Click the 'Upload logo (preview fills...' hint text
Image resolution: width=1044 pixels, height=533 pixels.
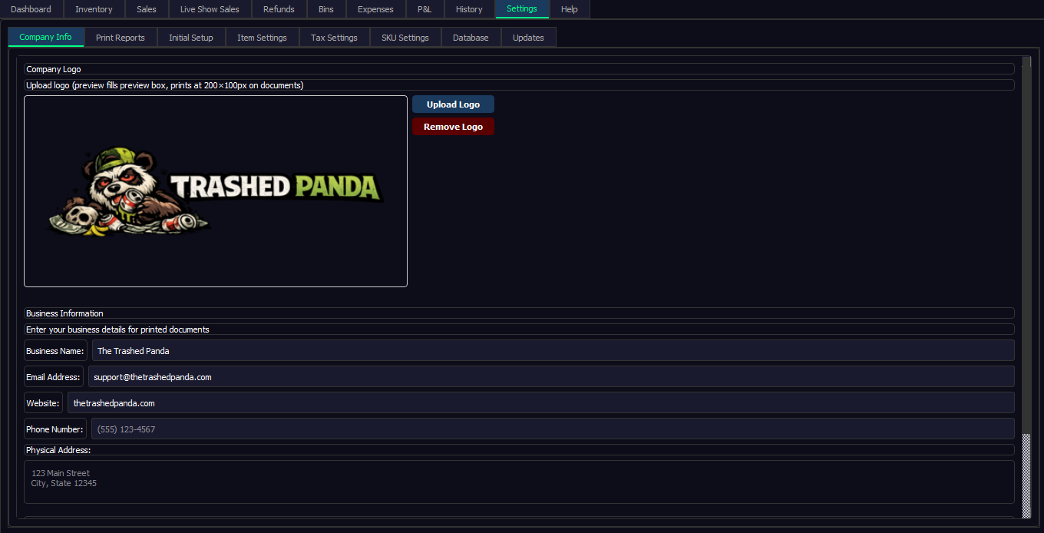tap(164, 85)
